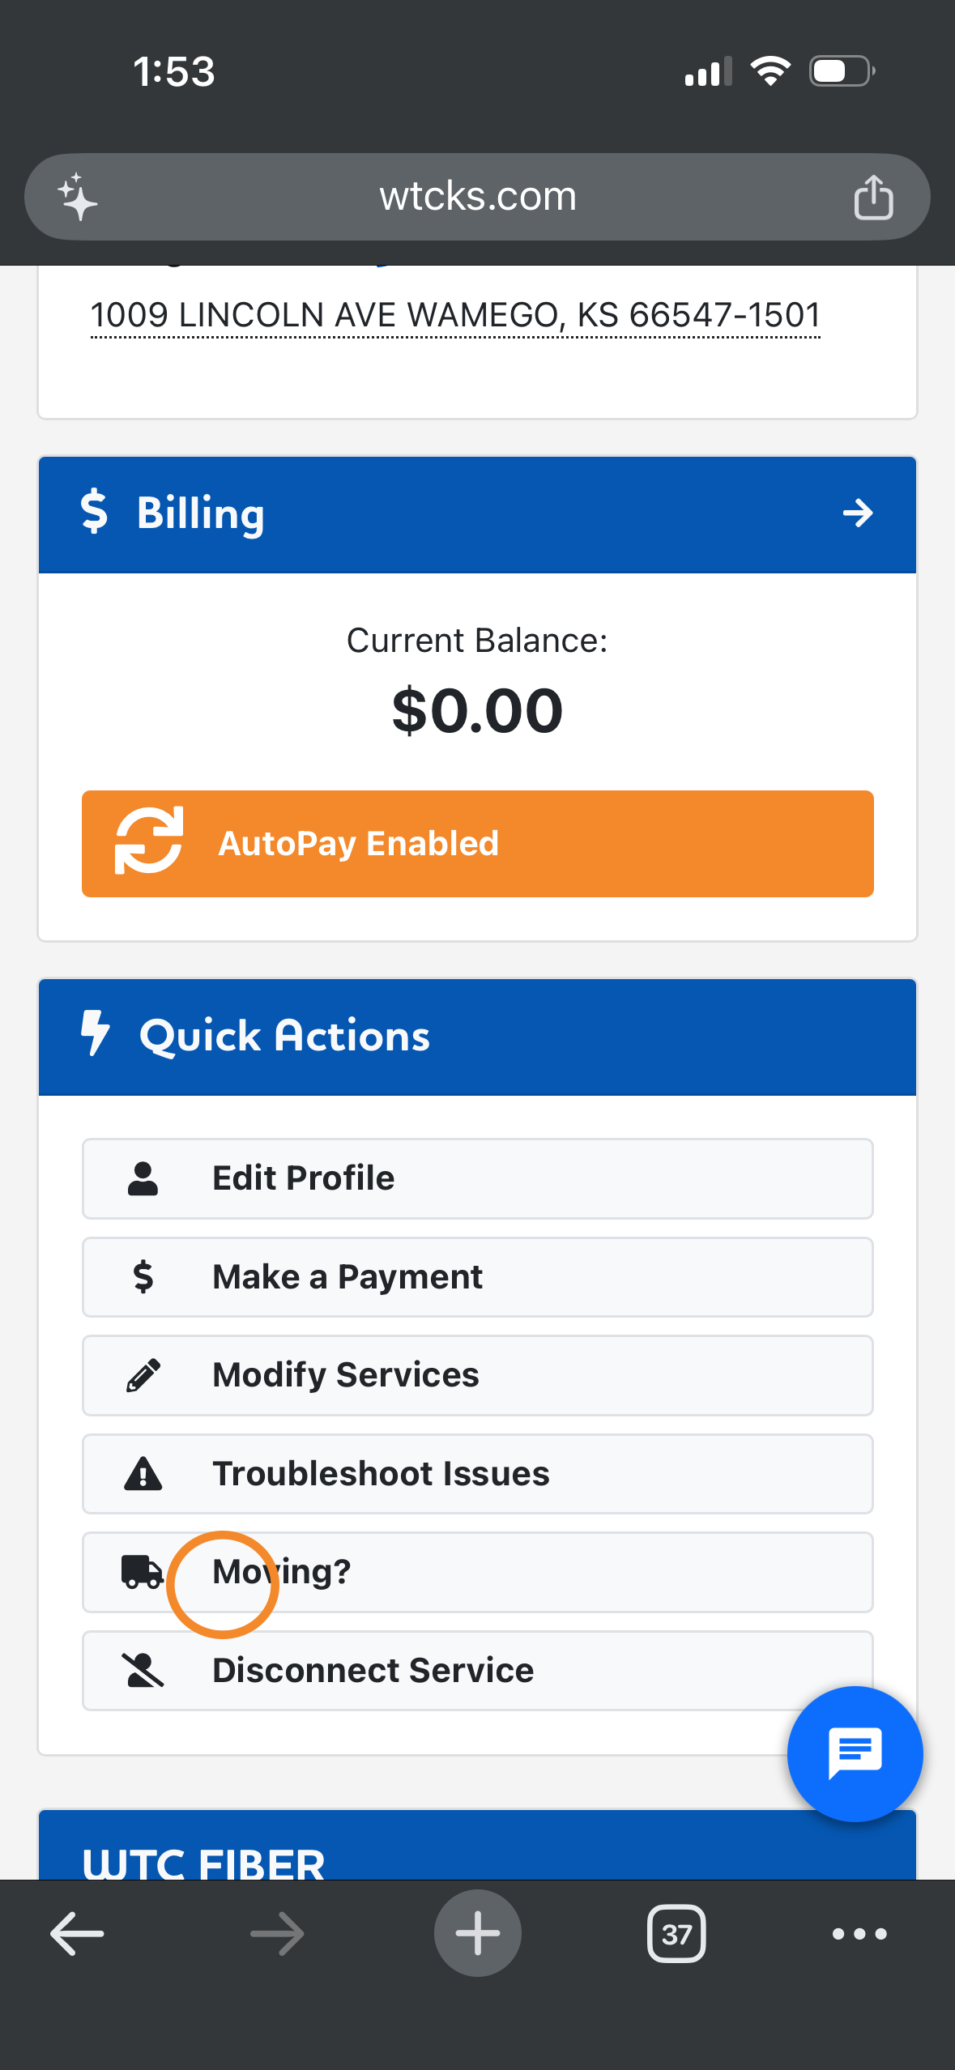Select the Moving? option
Viewport: 955px width, 2070px height.
(477, 1572)
